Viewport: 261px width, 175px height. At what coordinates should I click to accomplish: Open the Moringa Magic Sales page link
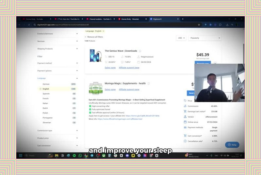[110, 89]
